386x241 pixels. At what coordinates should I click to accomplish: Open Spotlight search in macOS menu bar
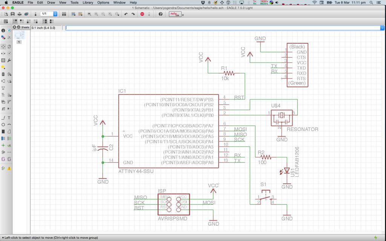click(371, 3)
